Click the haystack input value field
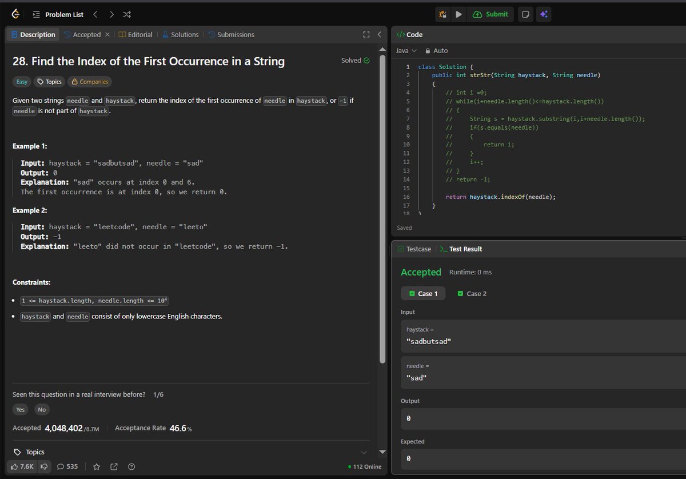Screen dimensions: 686x479 [x=543, y=337]
